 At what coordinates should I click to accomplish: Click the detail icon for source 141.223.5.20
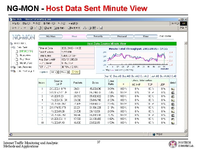(x=173, y=97)
